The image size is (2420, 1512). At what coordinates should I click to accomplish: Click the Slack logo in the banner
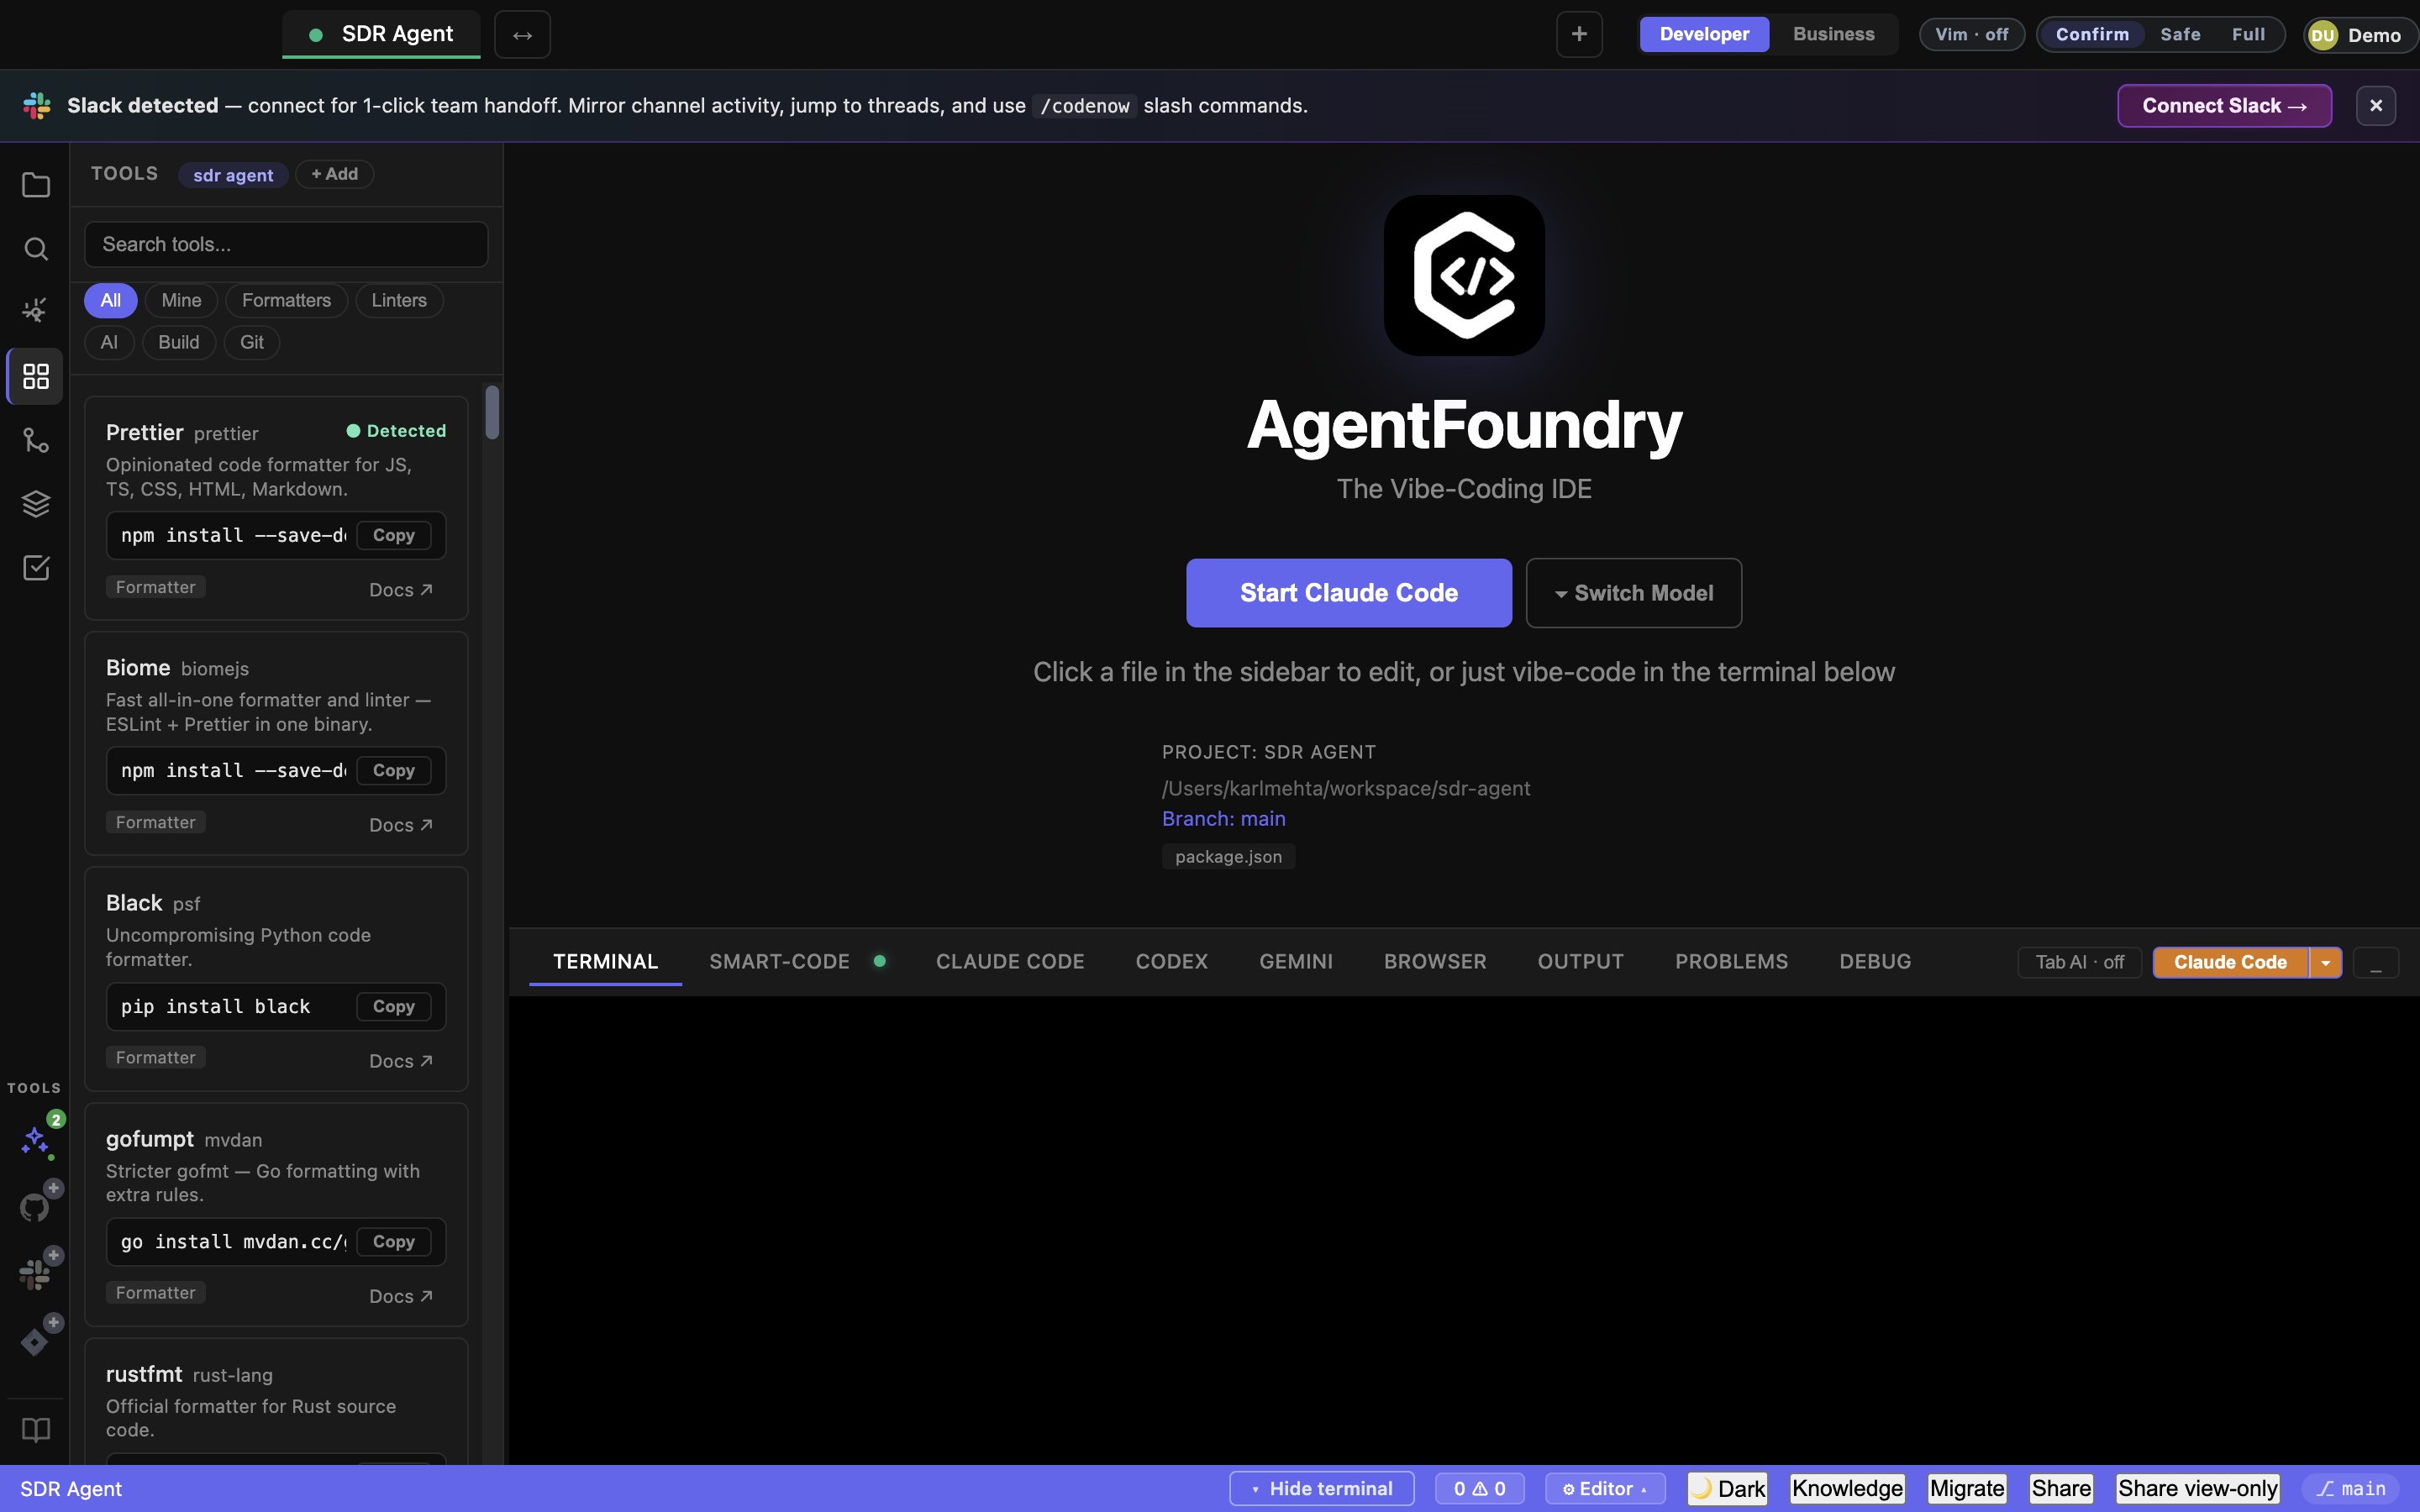click(37, 106)
